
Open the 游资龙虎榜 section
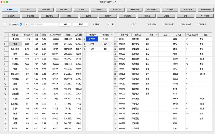(x=188, y=9)
